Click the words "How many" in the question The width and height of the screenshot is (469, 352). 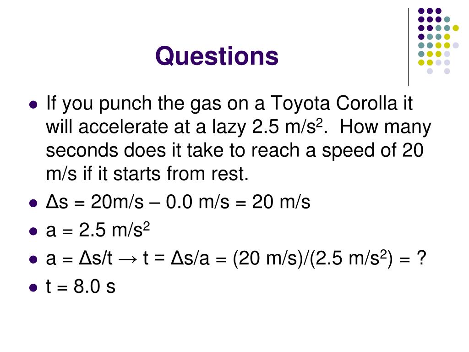tap(385, 128)
